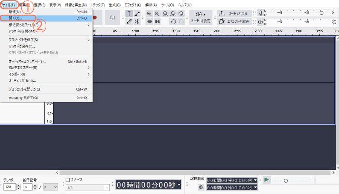This screenshot has width=339, height=194.
Task: Open オーディオ設定 audio setup button
Action: pyautogui.click(x=200, y=17)
